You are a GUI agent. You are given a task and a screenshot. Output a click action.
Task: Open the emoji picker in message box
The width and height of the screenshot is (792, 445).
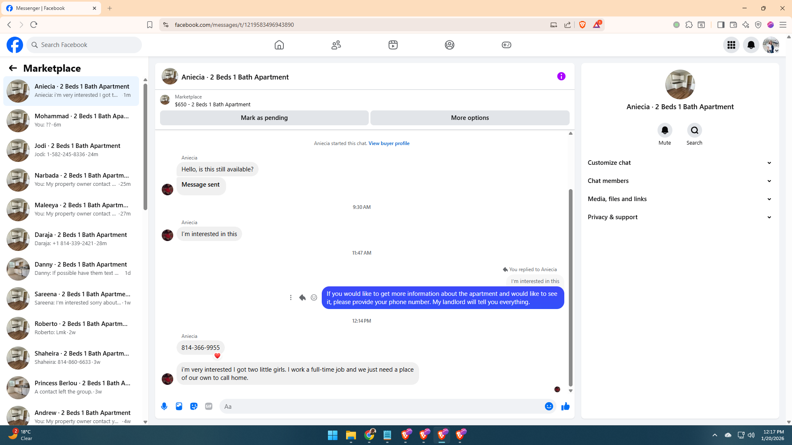tap(549, 406)
